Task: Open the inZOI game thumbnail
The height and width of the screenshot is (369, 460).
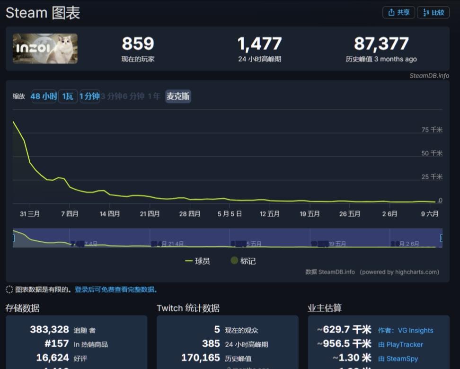Action: point(45,48)
